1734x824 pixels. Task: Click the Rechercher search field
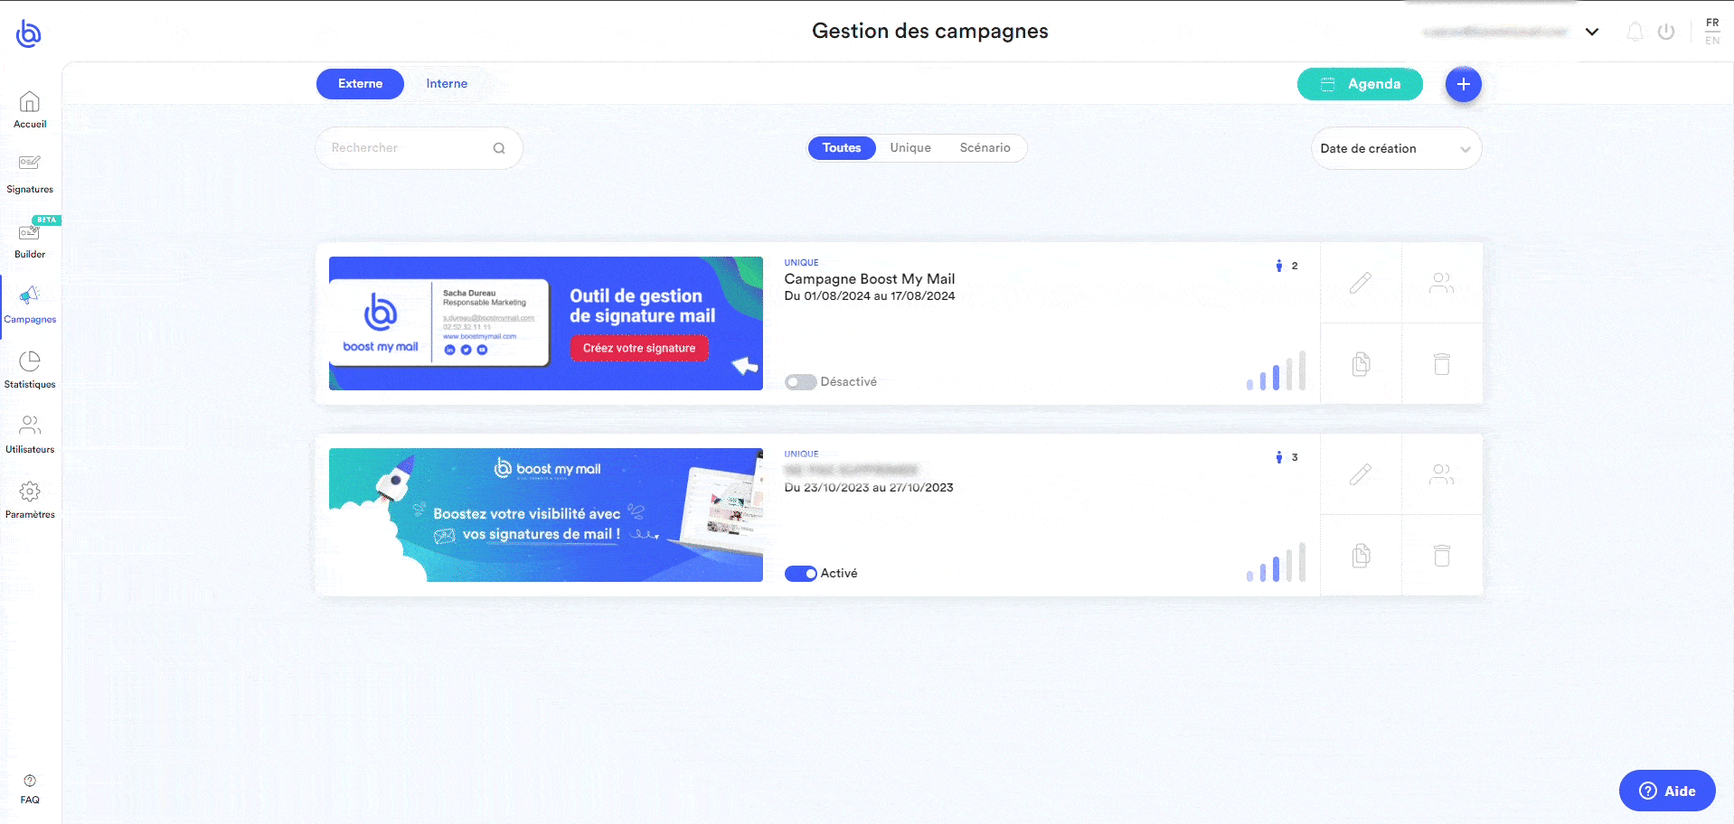tap(418, 148)
